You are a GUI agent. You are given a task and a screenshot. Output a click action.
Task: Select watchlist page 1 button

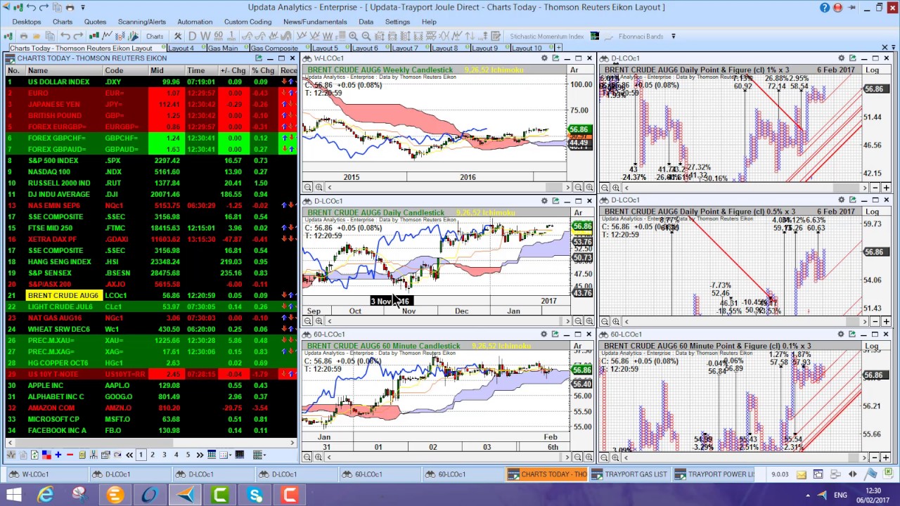[x=141, y=455]
